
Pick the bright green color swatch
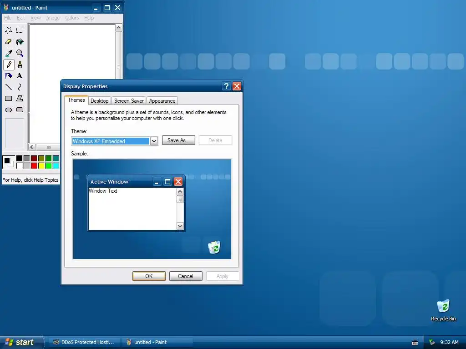coord(48,165)
